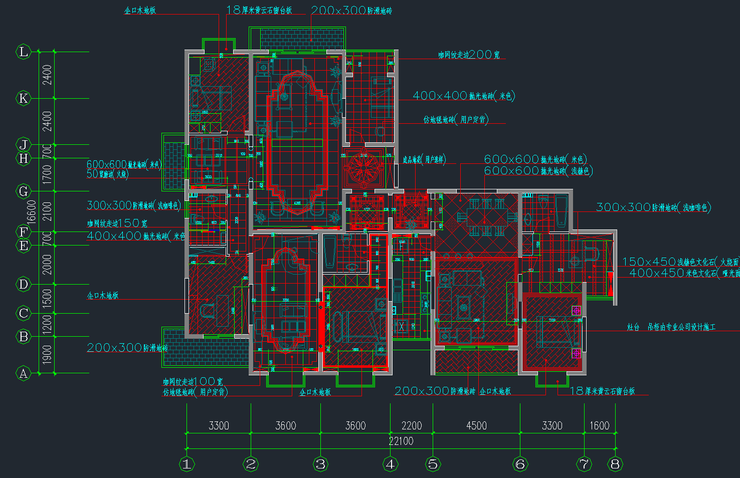Select the 50宽磨边(火烧) annotation
740x478 pixels.
click(107, 174)
